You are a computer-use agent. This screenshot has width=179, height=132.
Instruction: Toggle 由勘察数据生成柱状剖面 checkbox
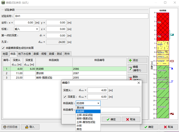coord(3,48)
